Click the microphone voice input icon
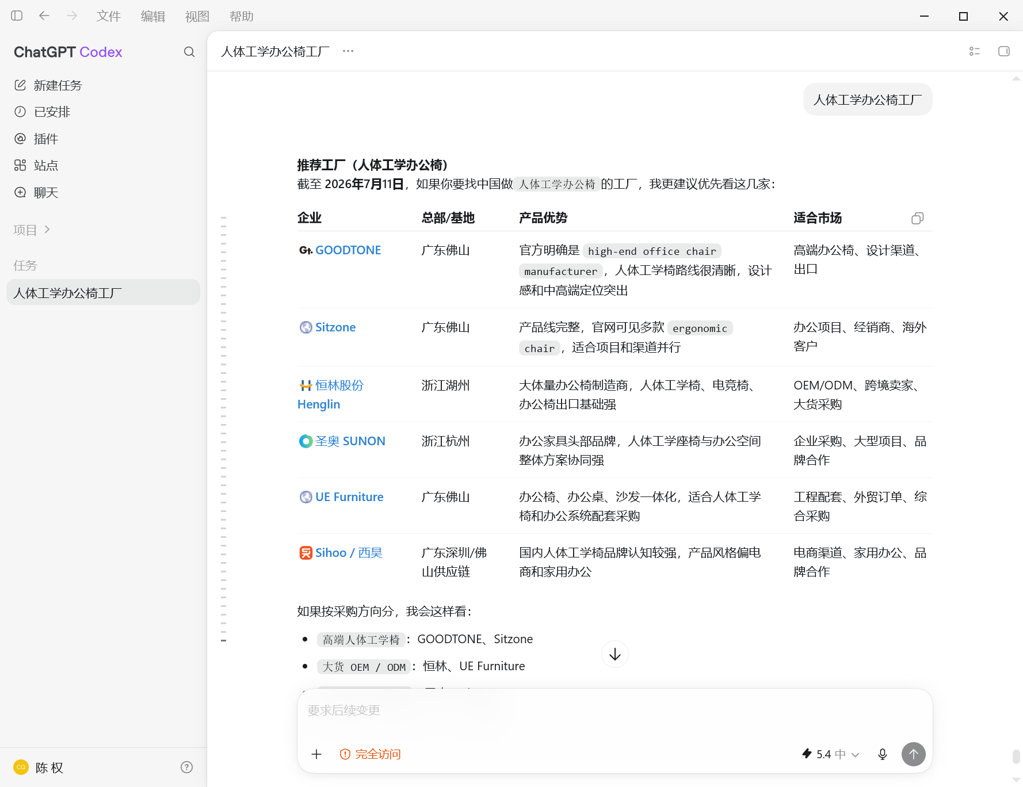Image resolution: width=1023 pixels, height=787 pixels. [882, 754]
